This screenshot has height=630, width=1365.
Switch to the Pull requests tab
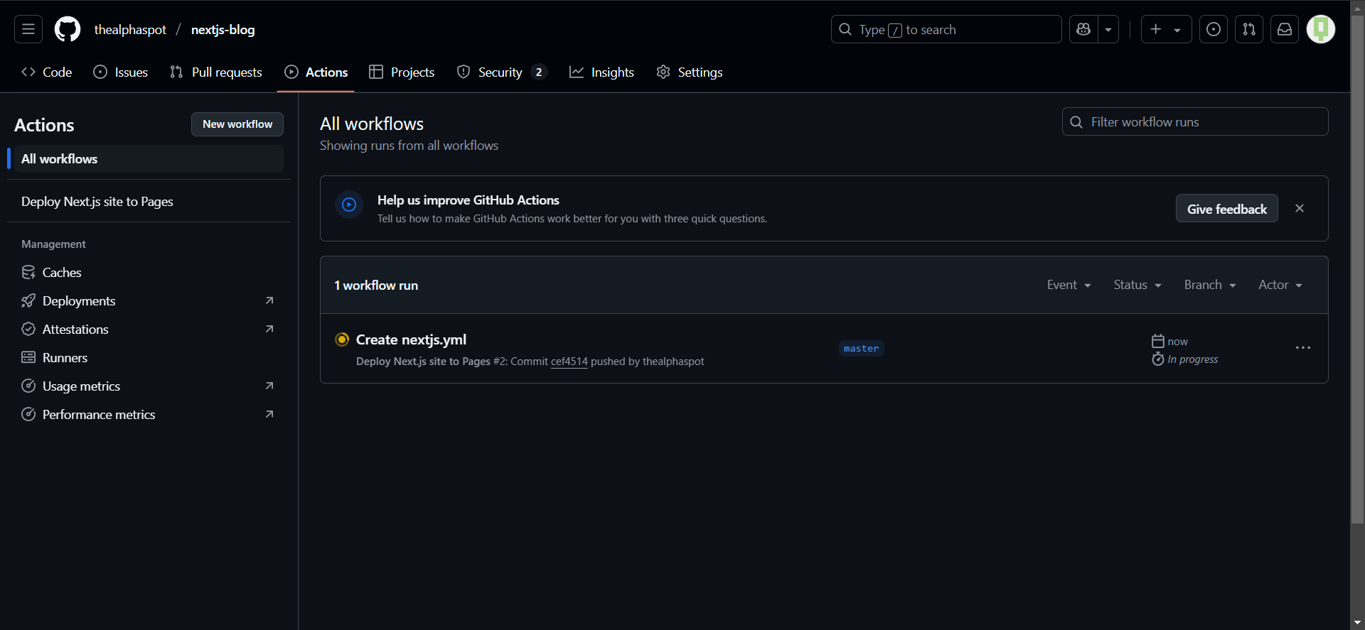[x=216, y=72]
